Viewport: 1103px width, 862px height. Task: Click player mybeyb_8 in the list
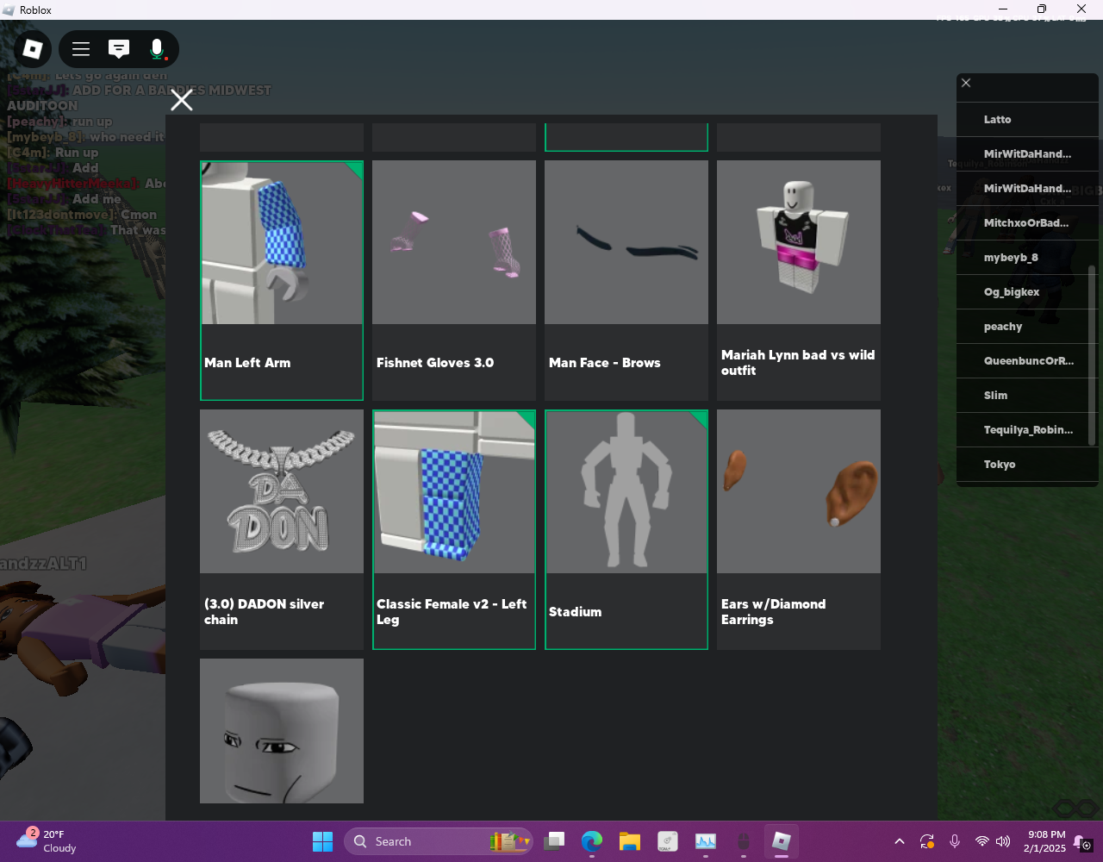[1027, 258]
